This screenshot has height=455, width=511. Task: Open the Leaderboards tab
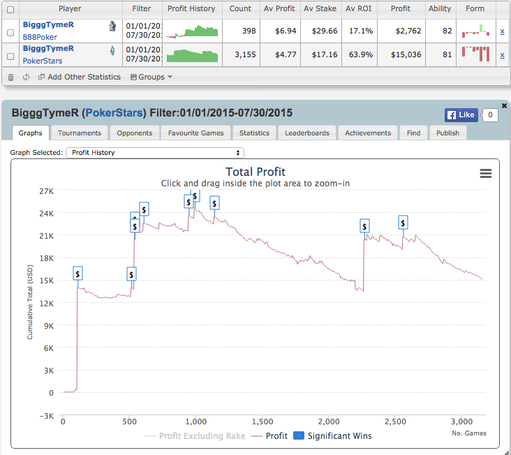pos(307,133)
